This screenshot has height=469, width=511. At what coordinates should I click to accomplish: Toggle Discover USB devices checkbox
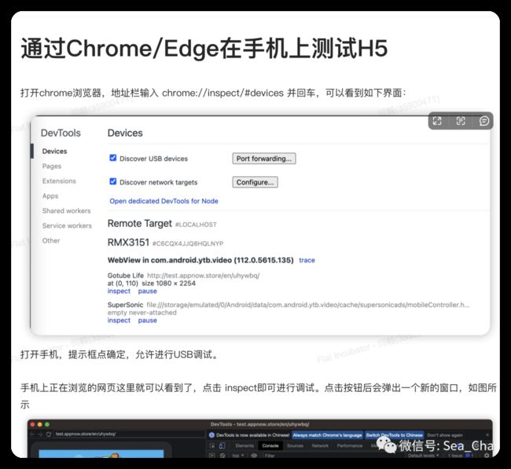112,158
